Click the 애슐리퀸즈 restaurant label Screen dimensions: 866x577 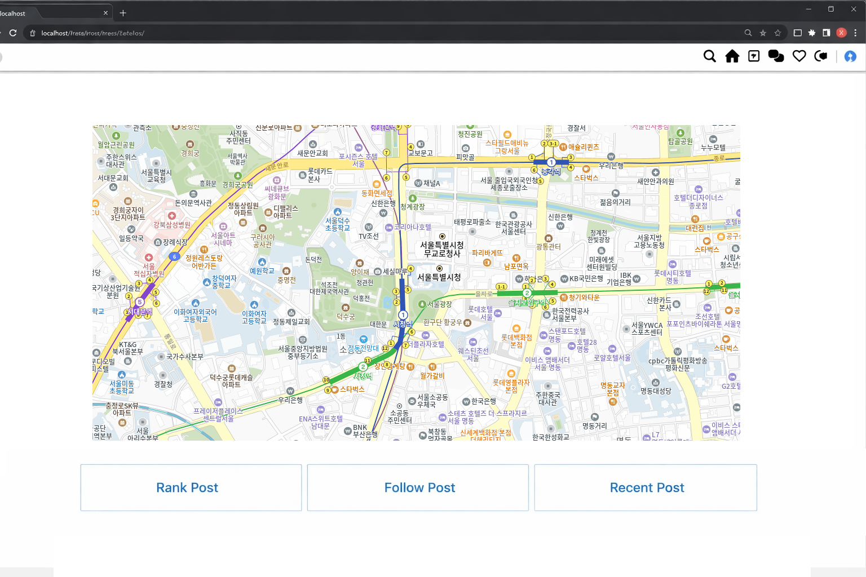(x=584, y=147)
